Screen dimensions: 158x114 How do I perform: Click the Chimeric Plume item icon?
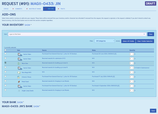(x=19, y=77)
